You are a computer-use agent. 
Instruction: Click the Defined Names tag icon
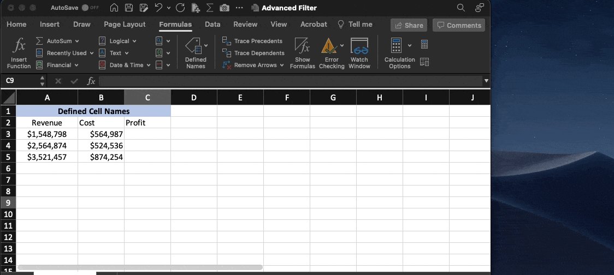point(193,46)
